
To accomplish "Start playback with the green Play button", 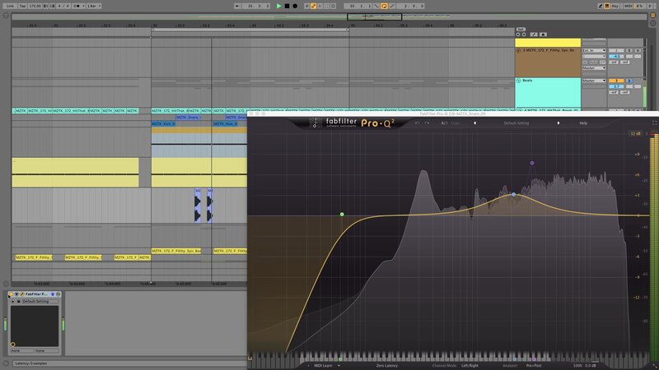I will coord(278,6).
